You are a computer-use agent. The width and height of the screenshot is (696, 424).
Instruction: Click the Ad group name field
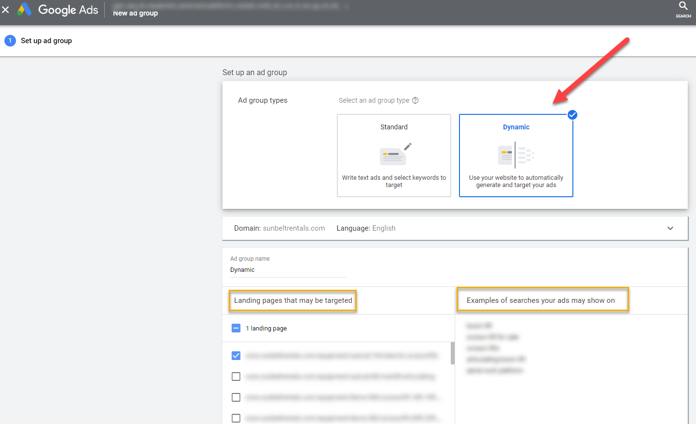point(288,270)
